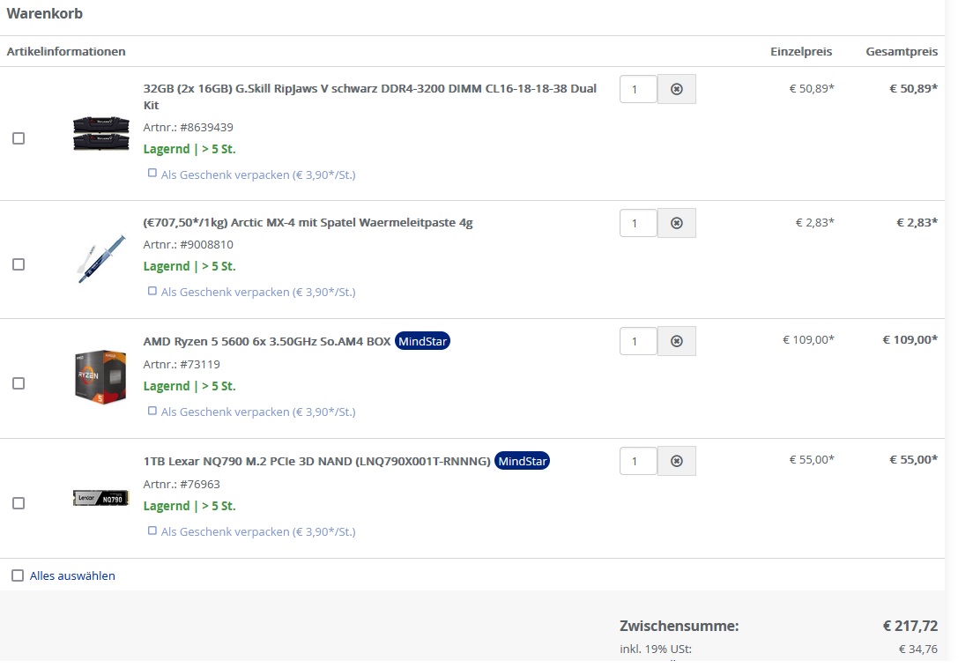Click the MindStar badge beside Ryzen 5 5600
The image size is (973, 668).
pos(422,341)
